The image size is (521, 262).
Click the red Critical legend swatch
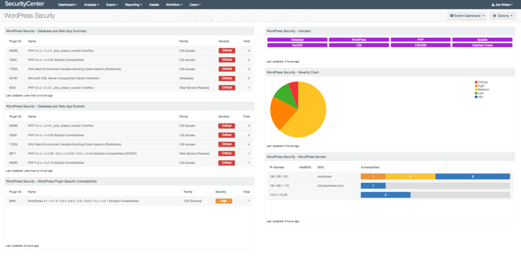click(x=476, y=82)
